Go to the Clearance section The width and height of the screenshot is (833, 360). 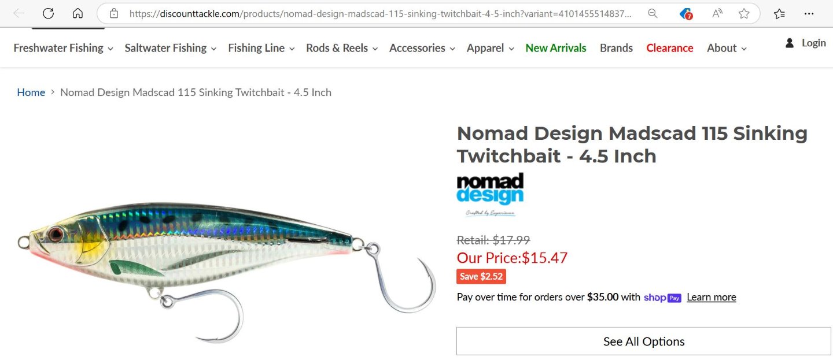669,48
